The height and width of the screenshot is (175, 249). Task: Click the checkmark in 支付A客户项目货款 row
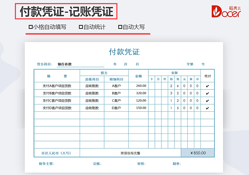pos(207,86)
